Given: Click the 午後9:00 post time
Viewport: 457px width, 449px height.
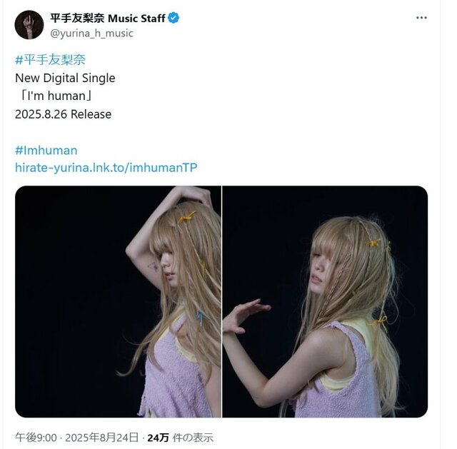Looking at the screenshot, I should tap(34, 438).
